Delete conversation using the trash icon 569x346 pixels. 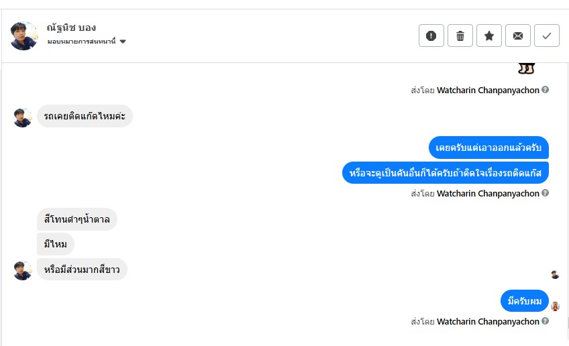(460, 36)
